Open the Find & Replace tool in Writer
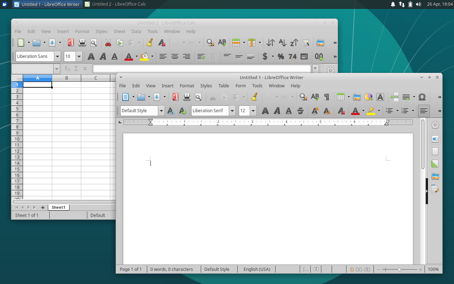 [303, 97]
